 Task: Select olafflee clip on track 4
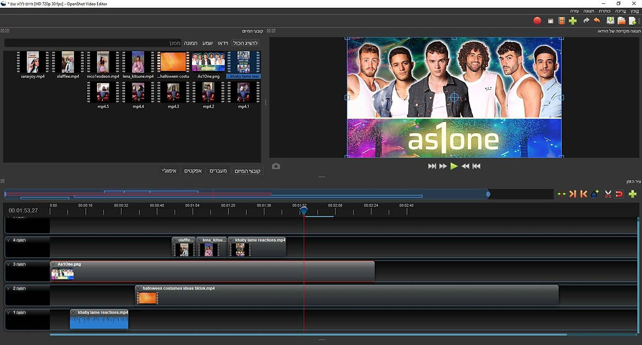pos(184,247)
